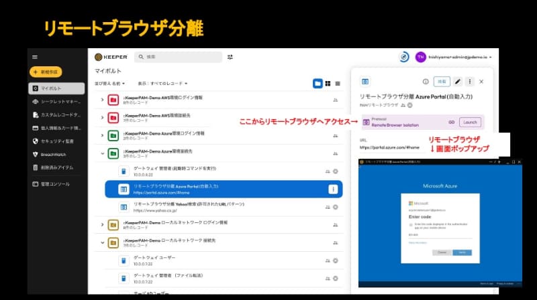Click Verify in the Azure popup window

tap(462, 252)
